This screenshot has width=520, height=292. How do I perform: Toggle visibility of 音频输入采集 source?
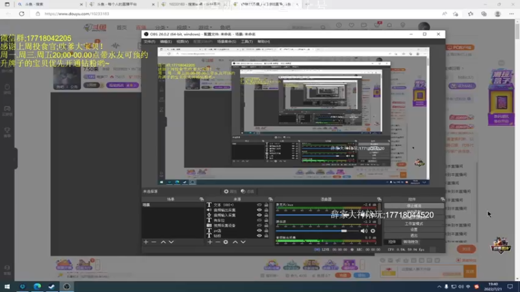tap(259, 215)
